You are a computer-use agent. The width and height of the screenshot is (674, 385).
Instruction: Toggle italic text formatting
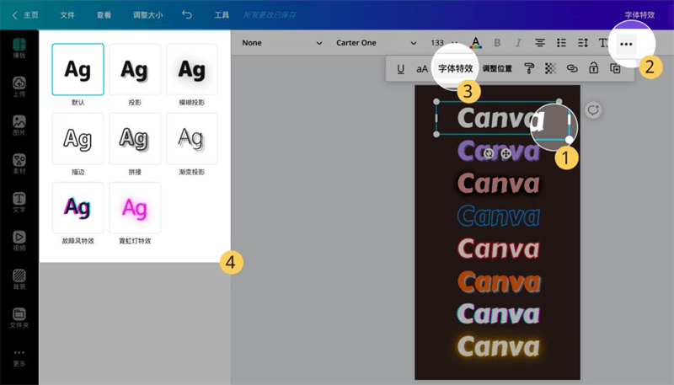click(x=518, y=43)
